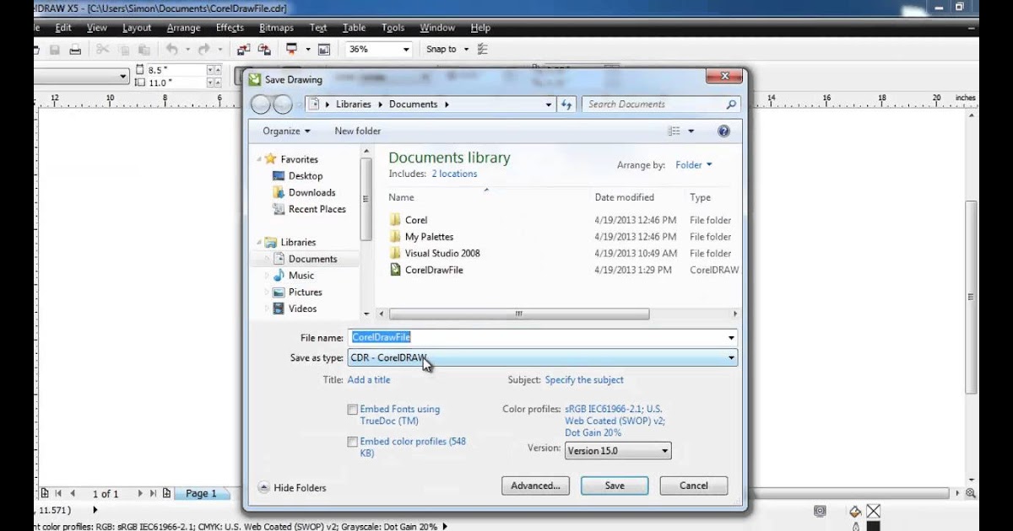Screen dimensions: 1013x531
Task: Open the dialog Help question mark icon
Action: 723,131
